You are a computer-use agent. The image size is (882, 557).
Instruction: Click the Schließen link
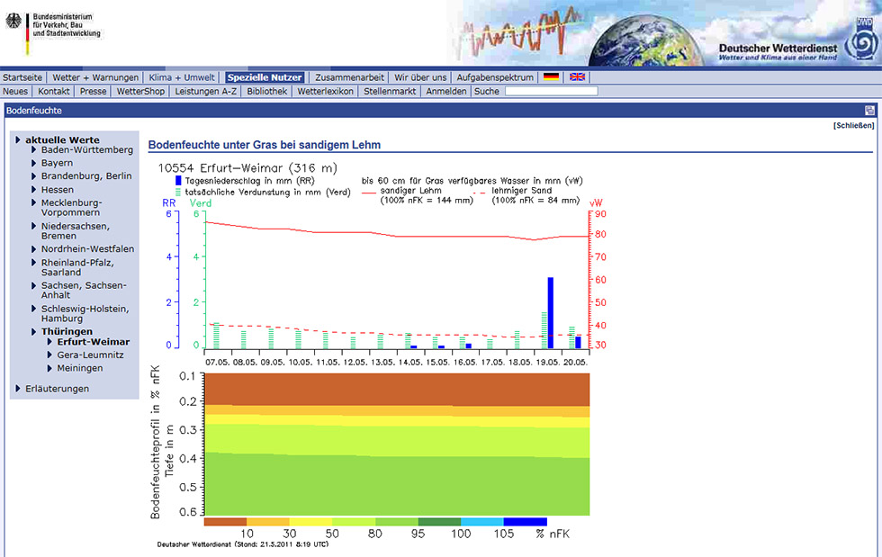pyautogui.click(x=853, y=126)
